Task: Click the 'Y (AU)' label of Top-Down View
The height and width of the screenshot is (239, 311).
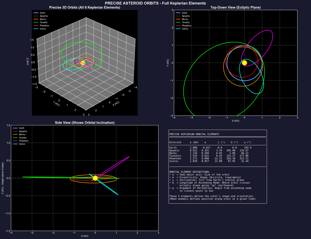Action: (168, 63)
